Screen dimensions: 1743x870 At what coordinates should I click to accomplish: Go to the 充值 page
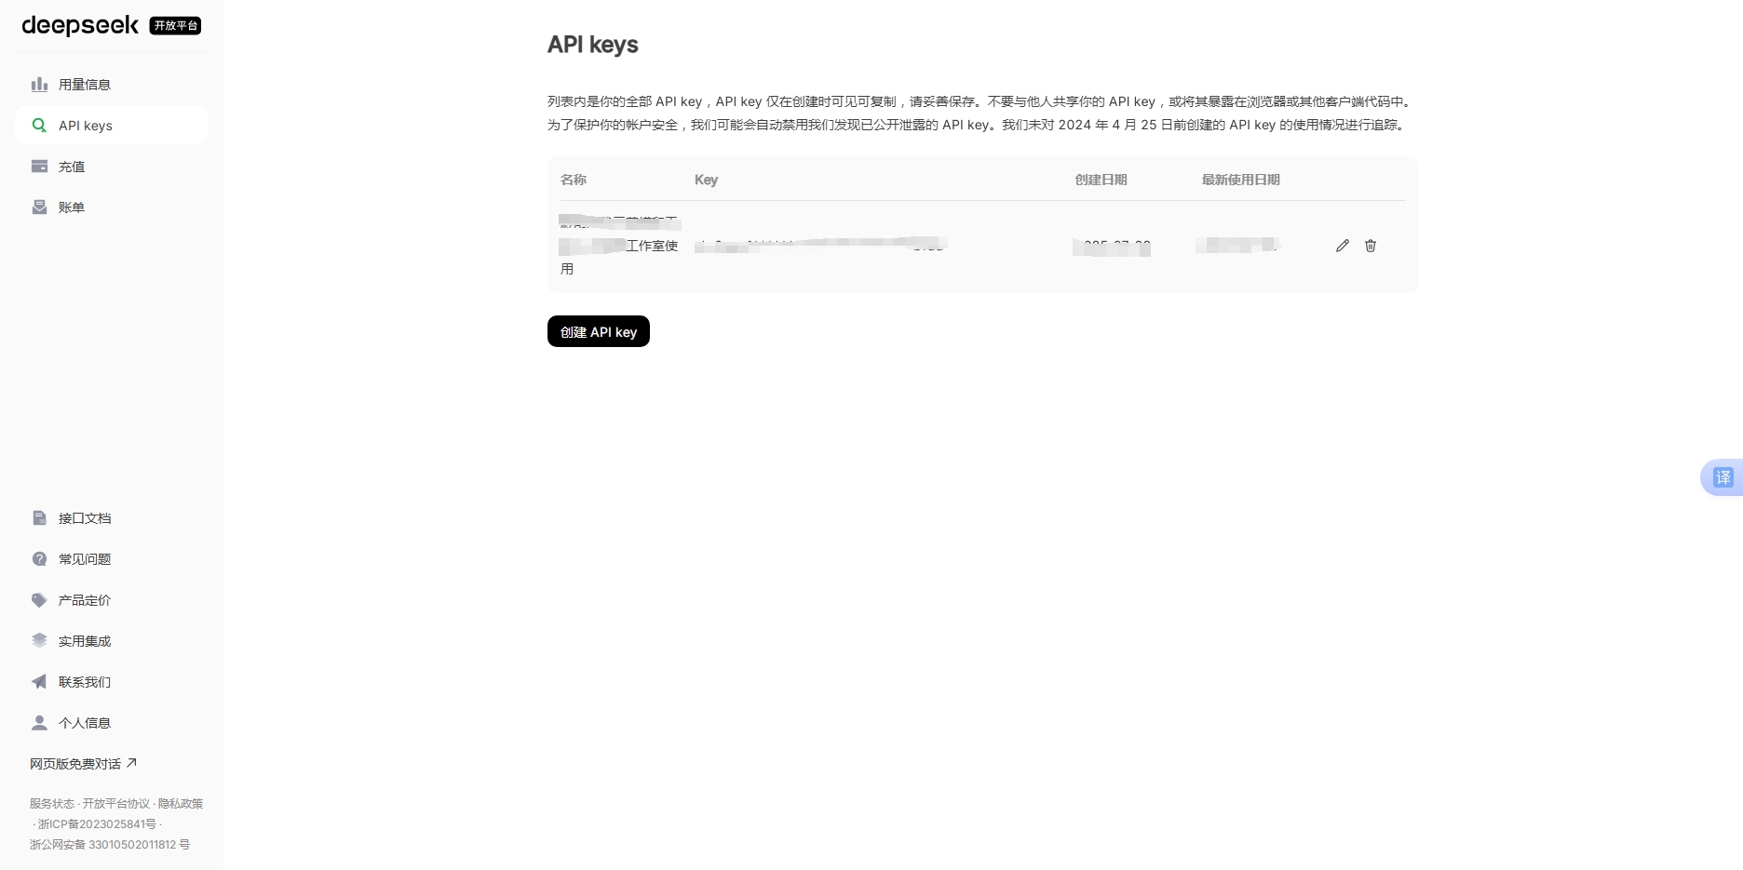[112, 167]
